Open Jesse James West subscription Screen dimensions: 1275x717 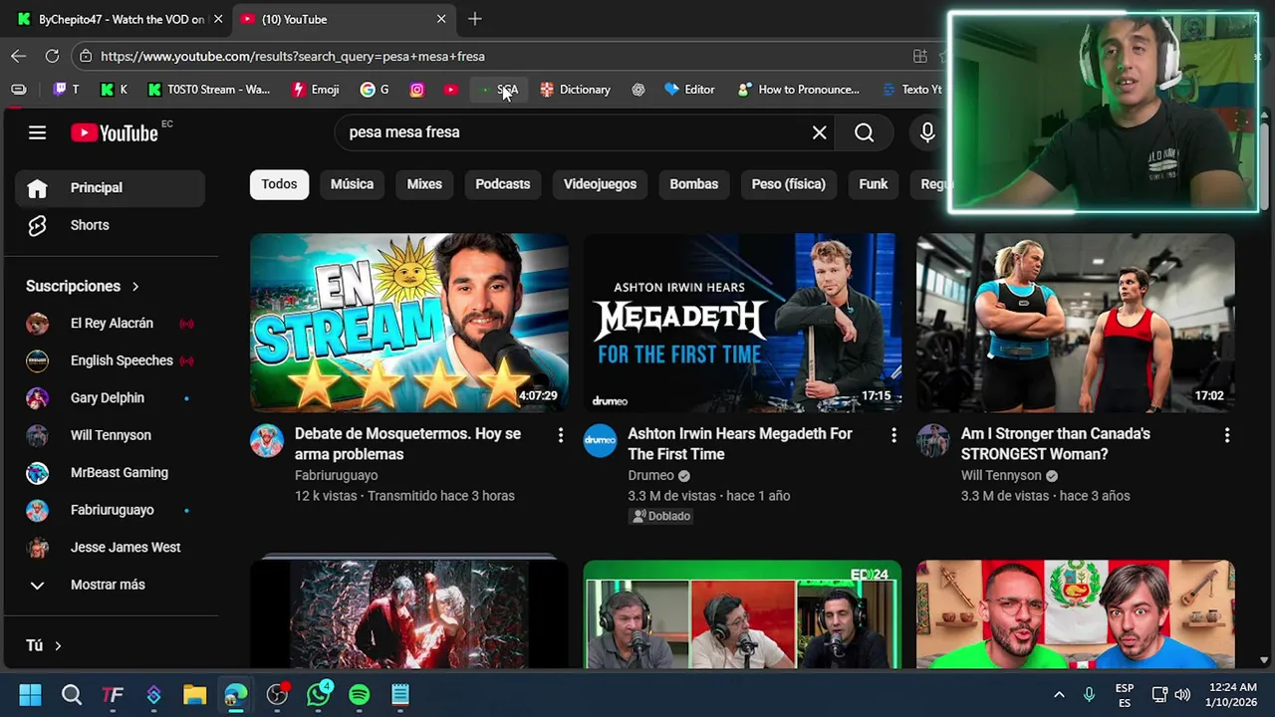pos(110,548)
